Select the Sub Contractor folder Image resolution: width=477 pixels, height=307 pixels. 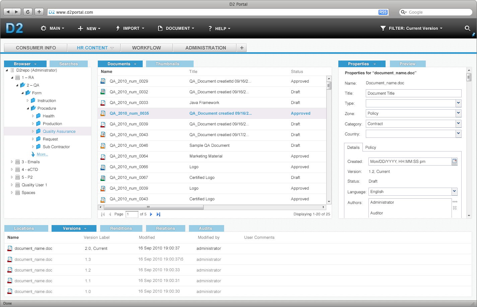tap(56, 147)
